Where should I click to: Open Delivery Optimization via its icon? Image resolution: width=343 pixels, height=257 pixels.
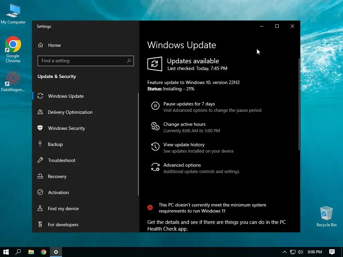point(40,112)
